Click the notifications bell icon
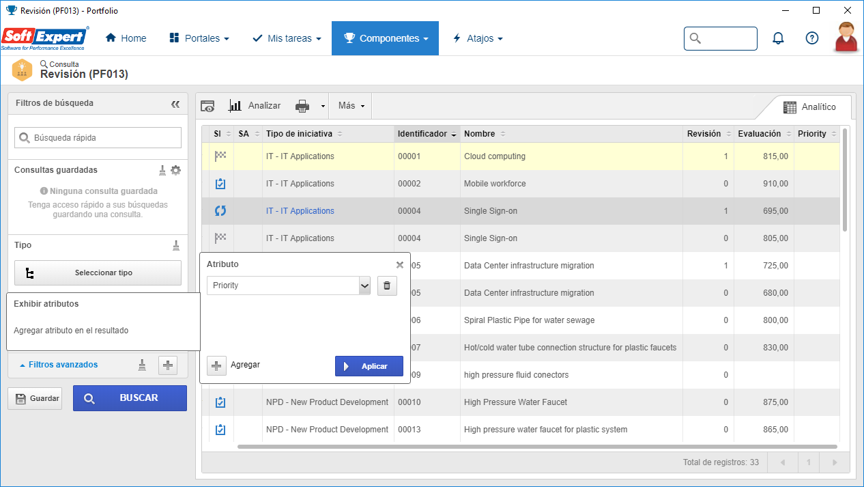The image size is (864, 487). tap(778, 38)
